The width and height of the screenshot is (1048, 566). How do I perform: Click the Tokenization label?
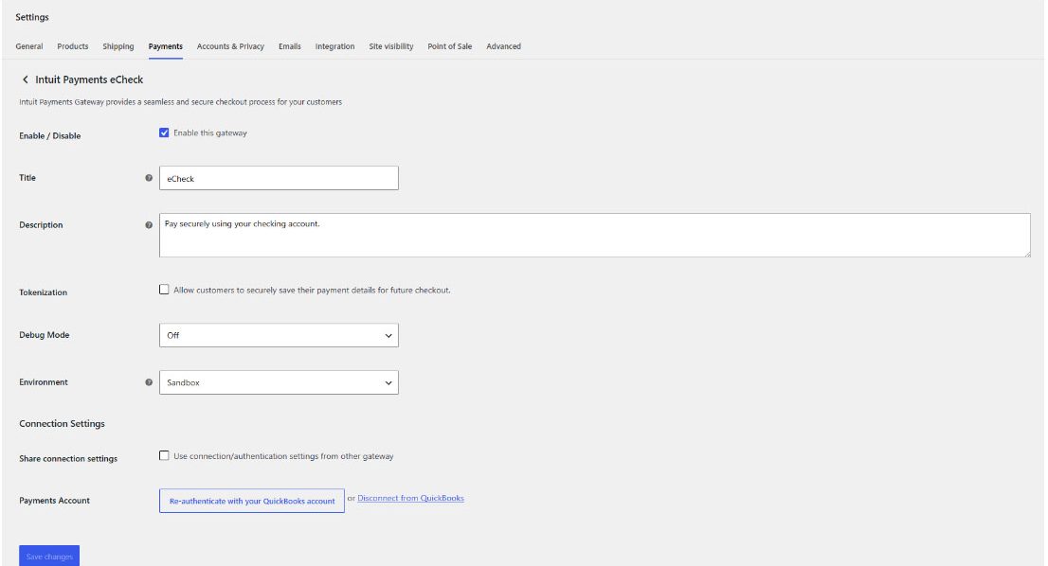(x=43, y=292)
